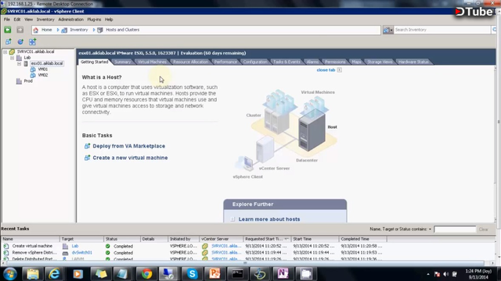Switch to the Hardware Status tab
The image size is (501, 281).
point(413,62)
